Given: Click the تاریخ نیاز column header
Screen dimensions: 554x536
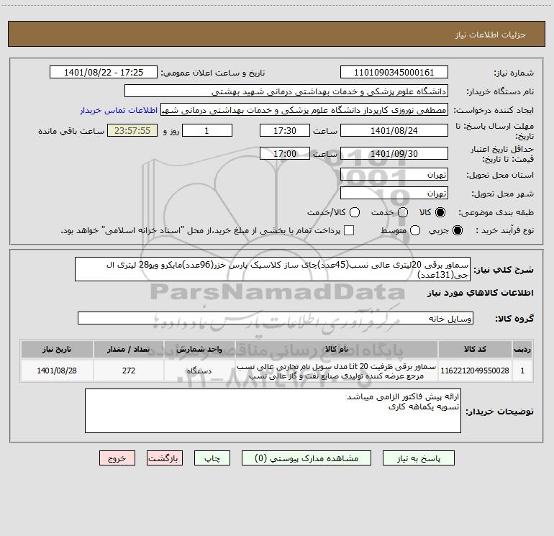Looking at the screenshot, I should 57,349.
